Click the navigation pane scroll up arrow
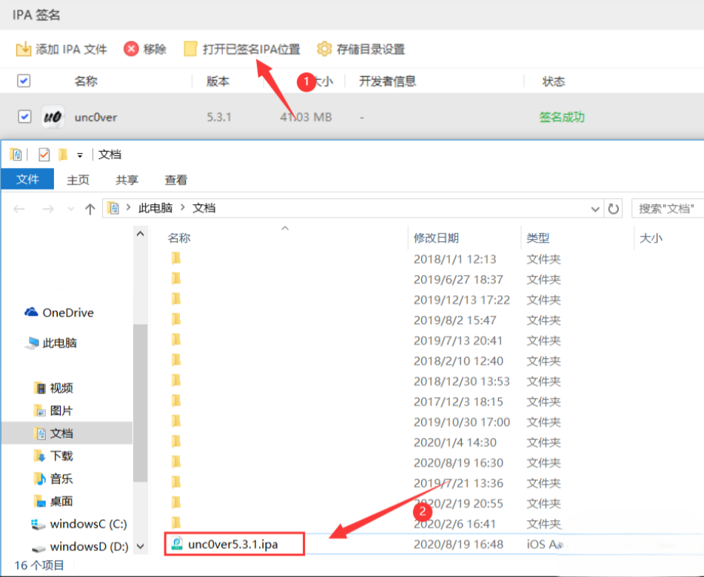This screenshot has width=704, height=577. [140, 234]
